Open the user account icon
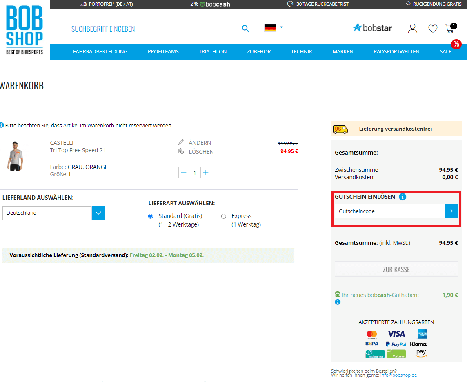 [x=413, y=29]
